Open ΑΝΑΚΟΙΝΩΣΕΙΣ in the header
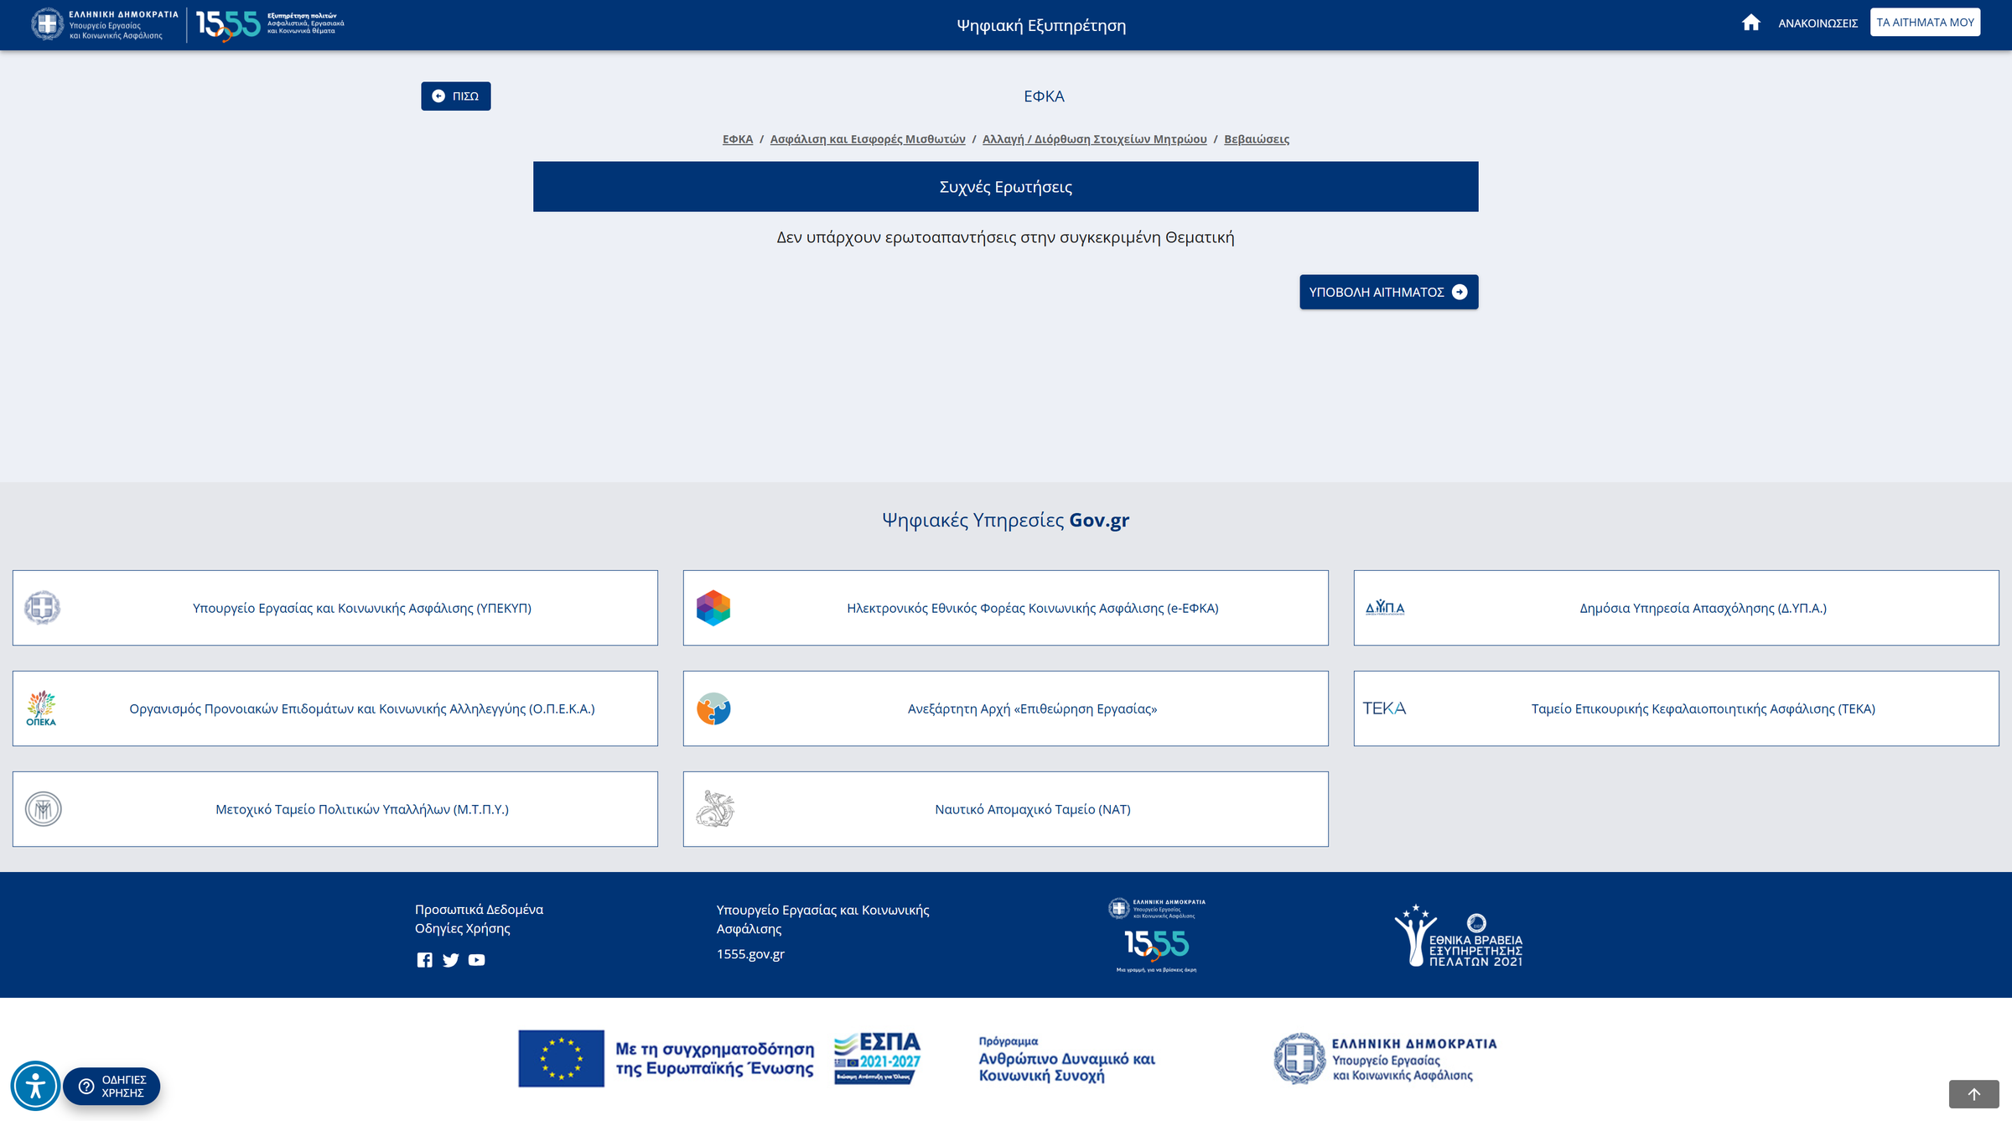This screenshot has height=1121, width=2012. click(1818, 23)
